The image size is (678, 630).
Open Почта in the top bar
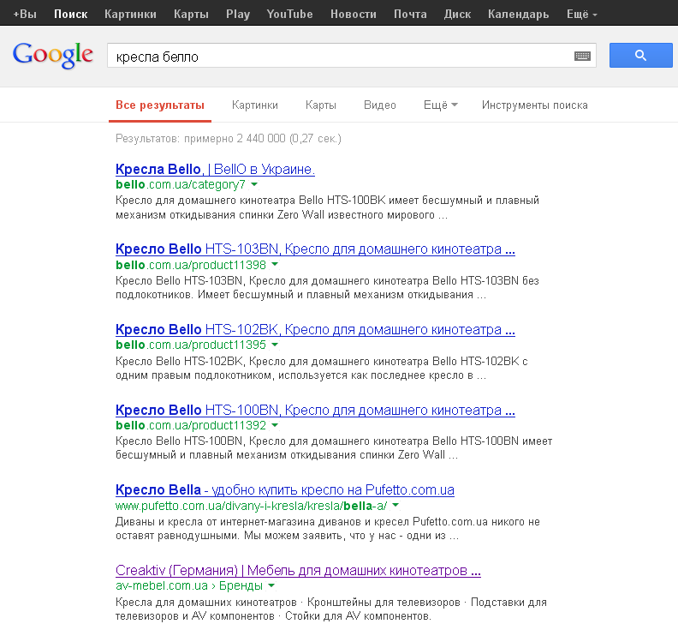(x=410, y=14)
